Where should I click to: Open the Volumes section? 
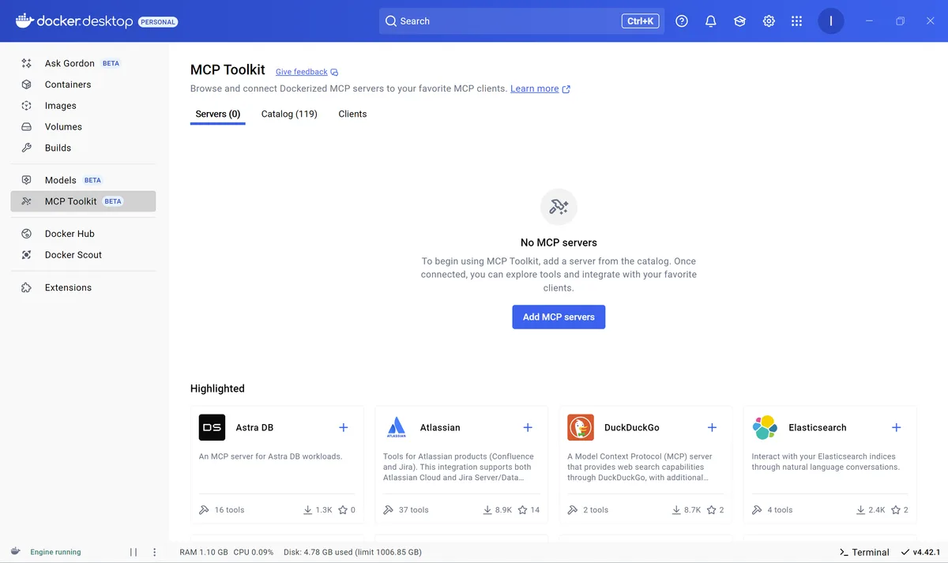pos(83,126)
